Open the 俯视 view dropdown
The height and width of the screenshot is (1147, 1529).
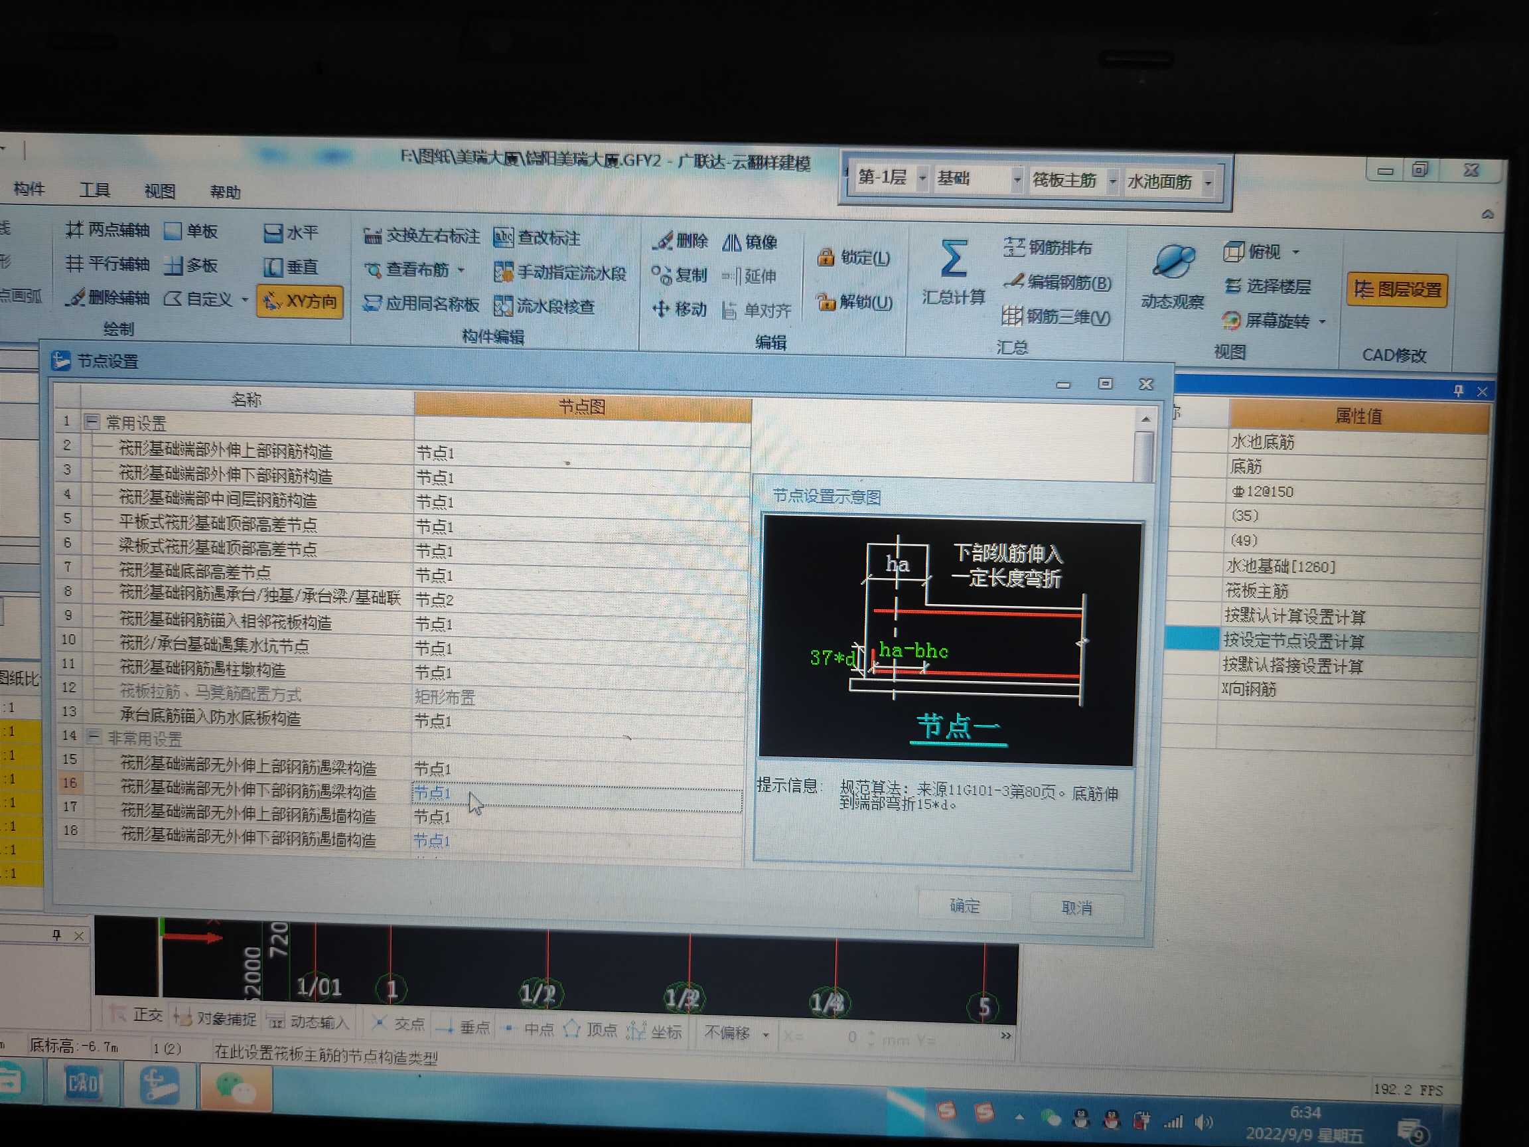click(1295, 252)
